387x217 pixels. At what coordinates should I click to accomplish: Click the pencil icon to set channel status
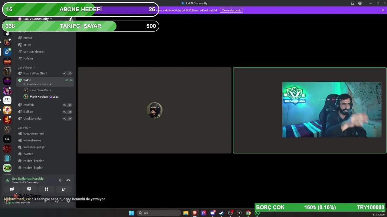coord(50,84)
